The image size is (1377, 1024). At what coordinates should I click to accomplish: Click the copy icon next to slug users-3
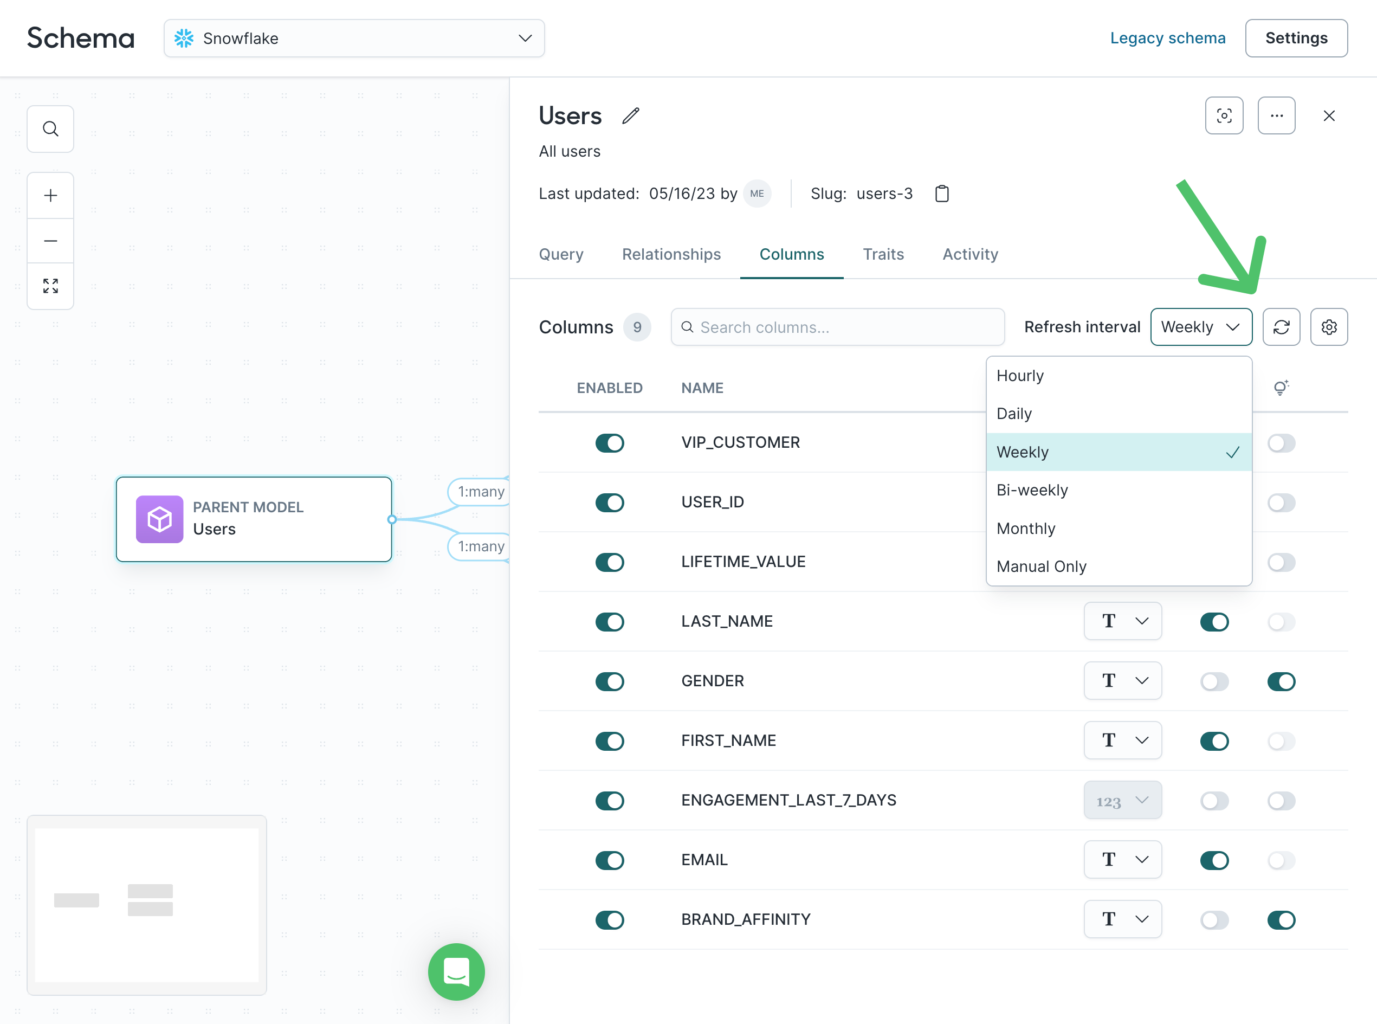point(941,194)
